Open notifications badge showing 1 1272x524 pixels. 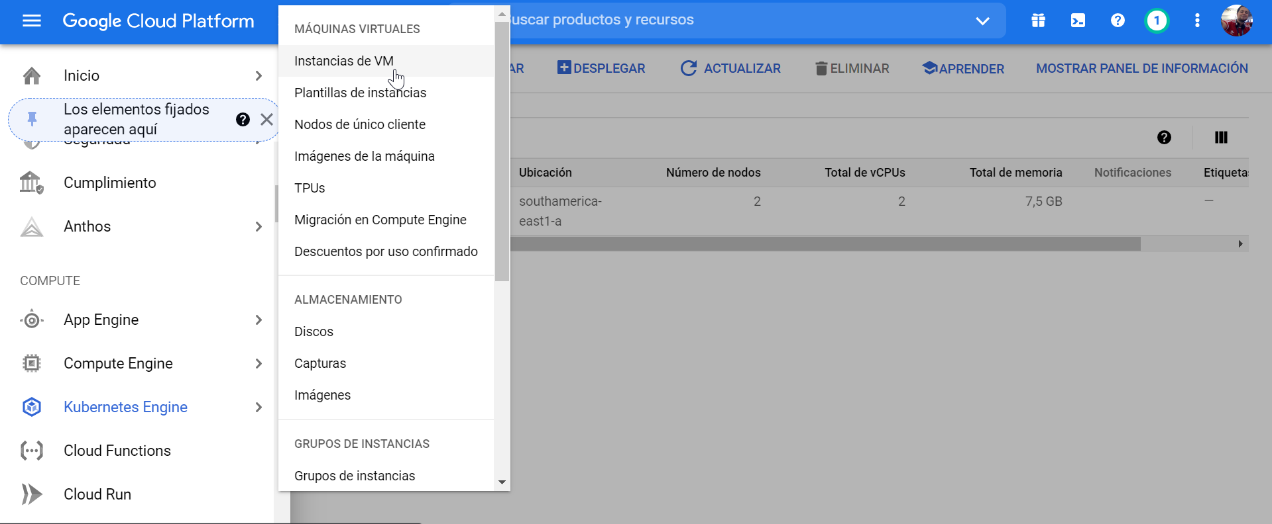coord(1157,21)
